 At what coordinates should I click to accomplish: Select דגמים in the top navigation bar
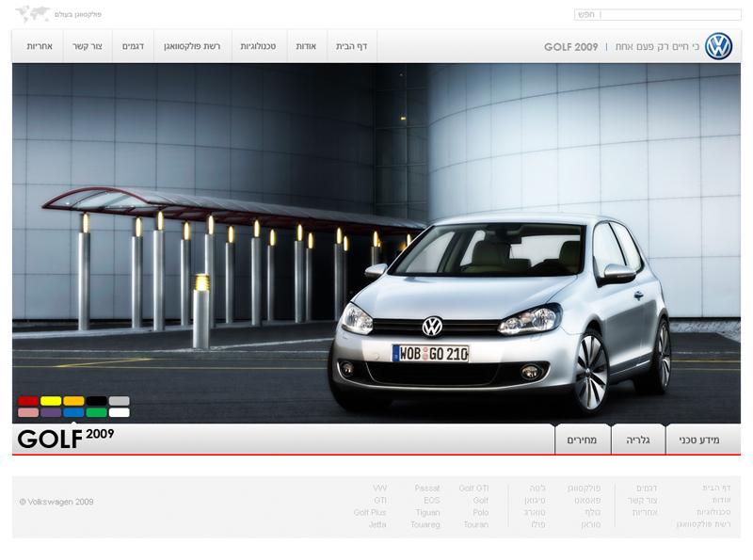pos(133,46)
